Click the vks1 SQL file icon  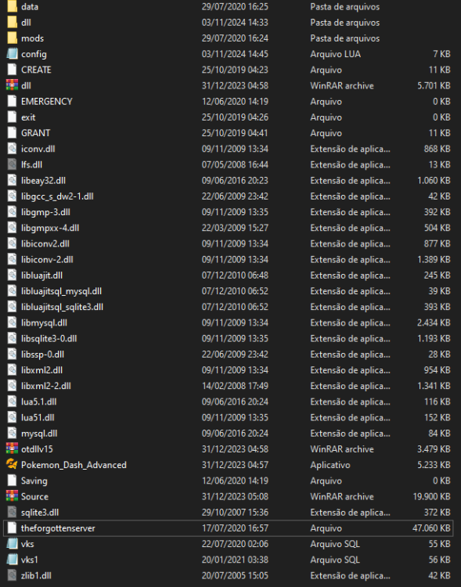(12, 560)
